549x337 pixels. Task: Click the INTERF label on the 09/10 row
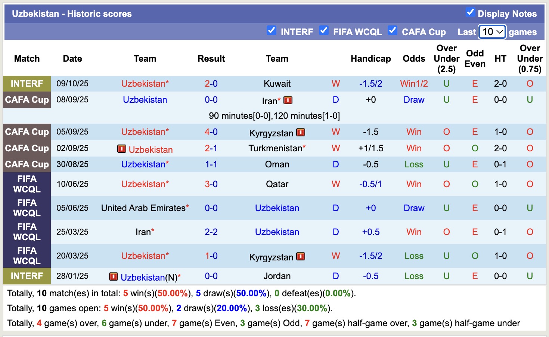(27, 84)
